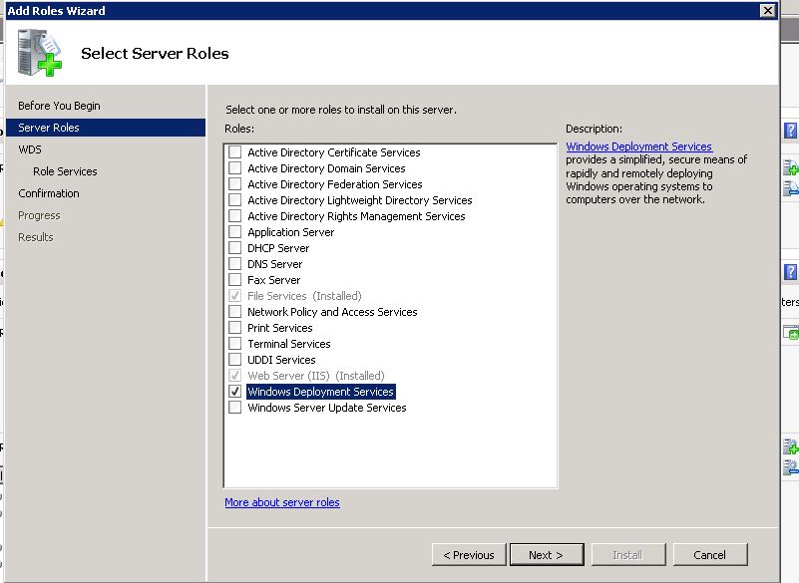Image resolution: width=799 pixels, height=583 pixels.
Task: Click the 'Roles:' label above the list
Action: tap(239, 129)
